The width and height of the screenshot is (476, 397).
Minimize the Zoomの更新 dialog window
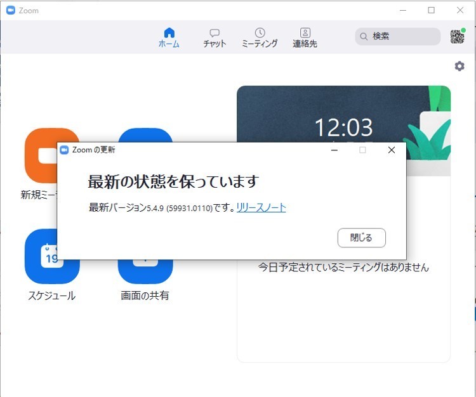pyautogui.click(x=334, y=150)
